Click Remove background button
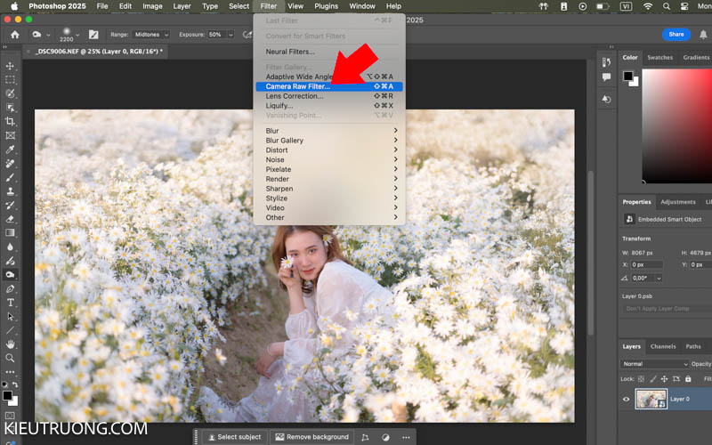This screenshot has width=712, height=445. (x=312, y=437)
